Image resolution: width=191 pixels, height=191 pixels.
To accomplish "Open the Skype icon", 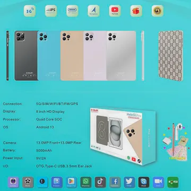I will click(x=144, y=182).
